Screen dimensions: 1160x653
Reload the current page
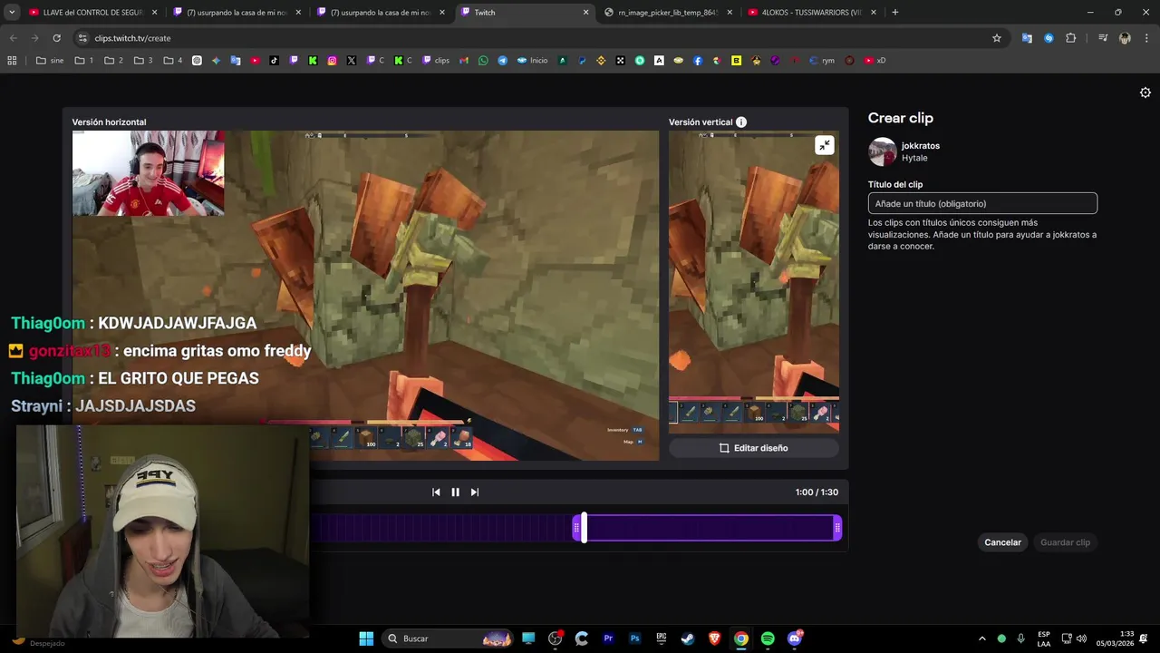[x=56, y=38]
